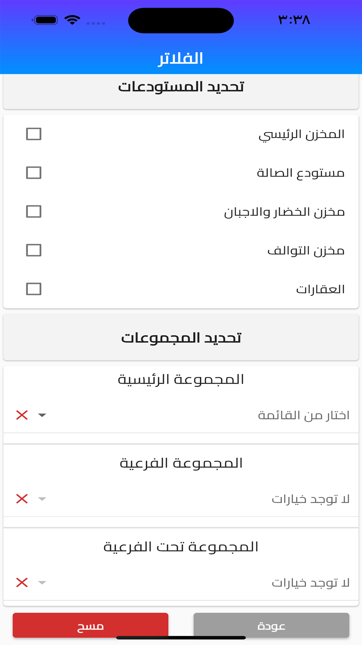This screenshot has height=645, width=362.
Task: Expand the المجموعة الفرعية dropdown arrow
Action: 42,499
